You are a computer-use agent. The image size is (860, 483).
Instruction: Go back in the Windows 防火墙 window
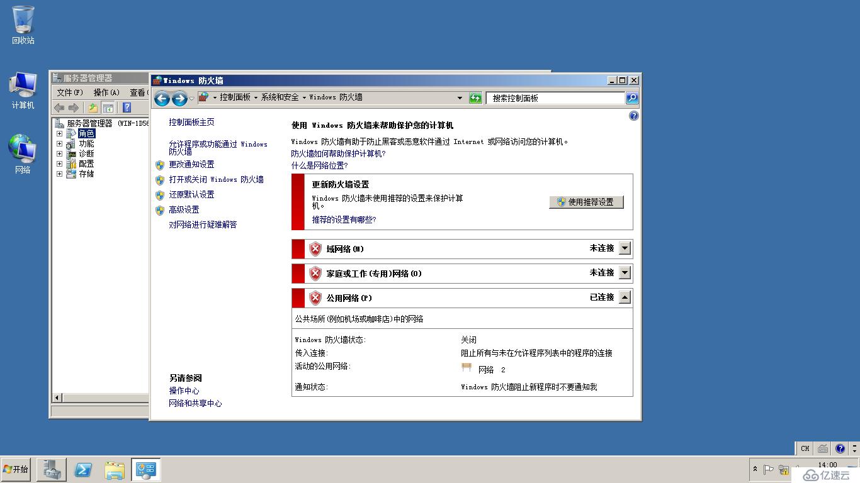162,98
